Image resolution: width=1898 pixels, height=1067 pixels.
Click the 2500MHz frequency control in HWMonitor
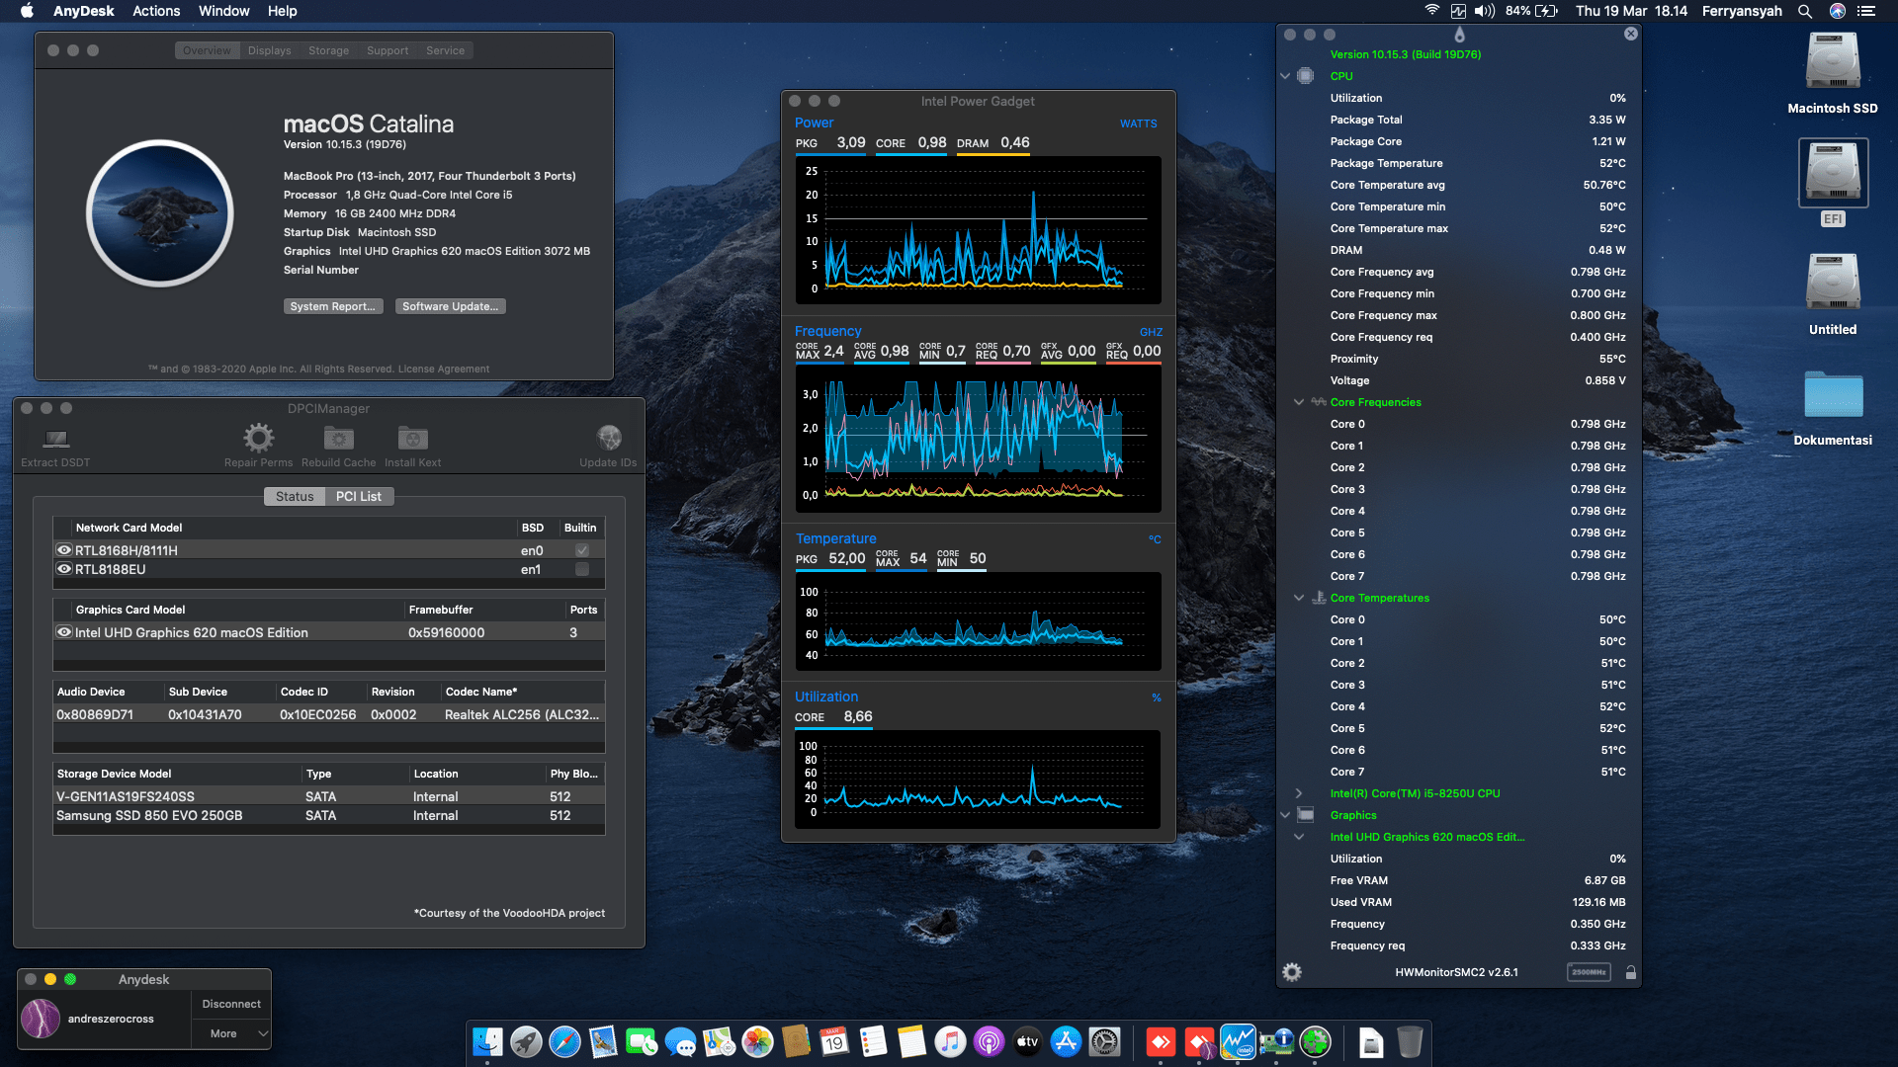point(1589,972)
